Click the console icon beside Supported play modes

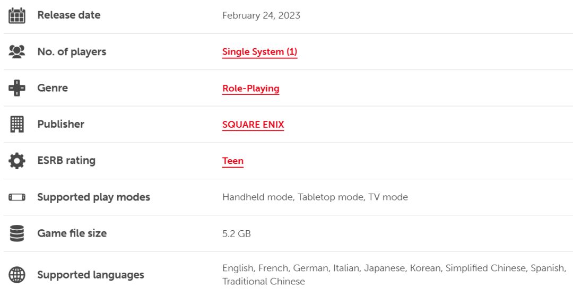click(x=17, y=197)
